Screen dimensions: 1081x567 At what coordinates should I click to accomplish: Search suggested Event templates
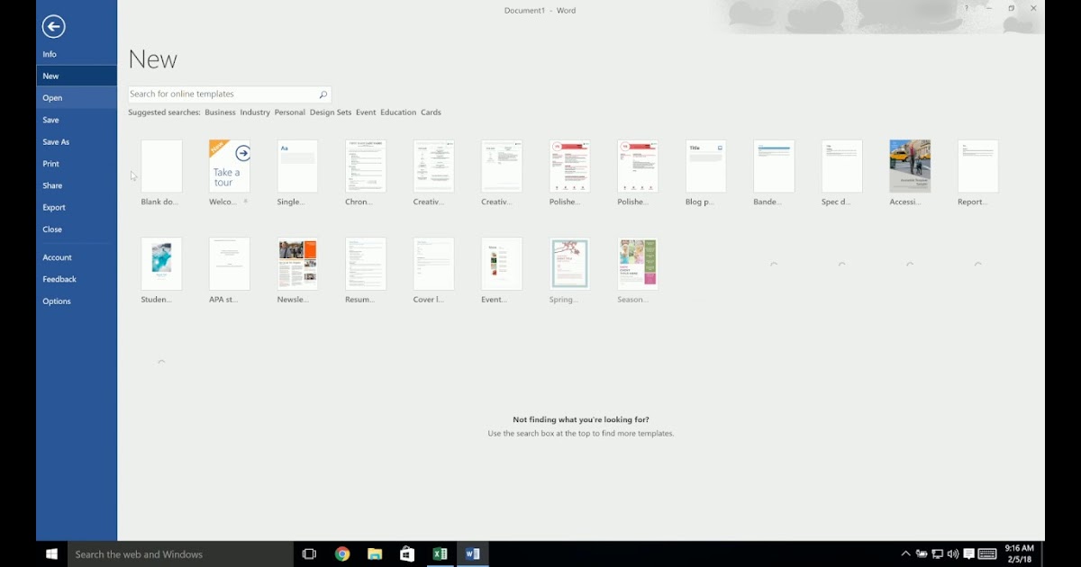click(x=366, y=112)
